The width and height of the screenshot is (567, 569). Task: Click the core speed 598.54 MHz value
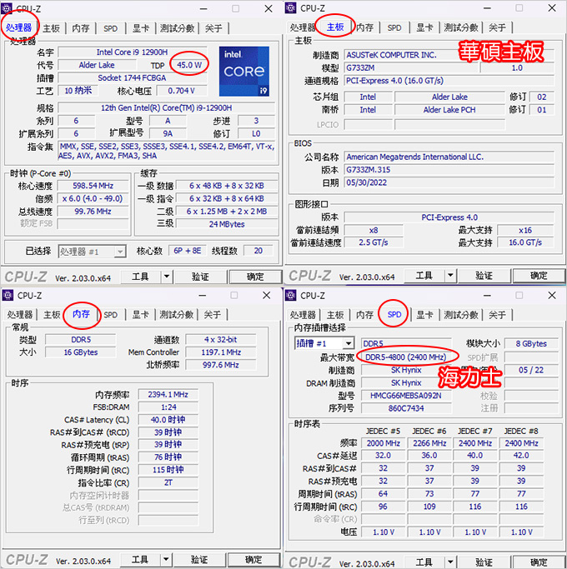coord(93,186)
